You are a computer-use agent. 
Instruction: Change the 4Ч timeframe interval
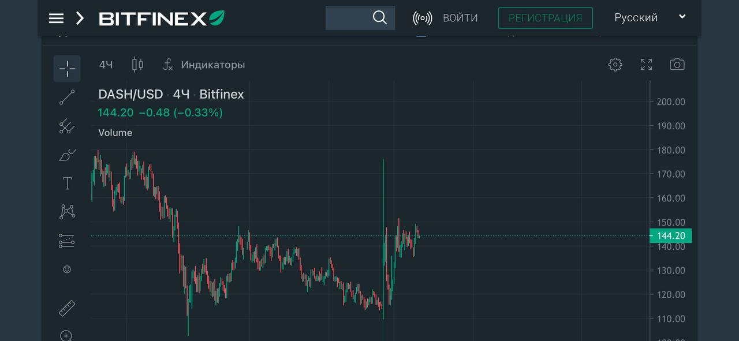coord(106,65)
